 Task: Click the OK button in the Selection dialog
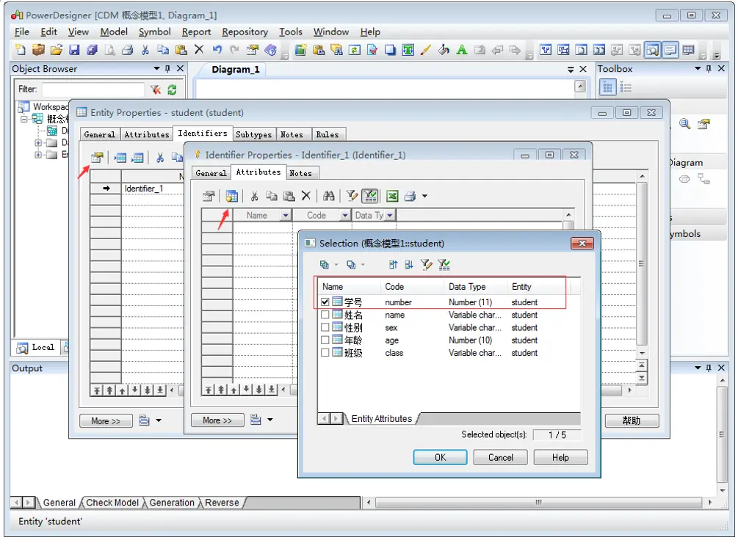tap(440, 457)
